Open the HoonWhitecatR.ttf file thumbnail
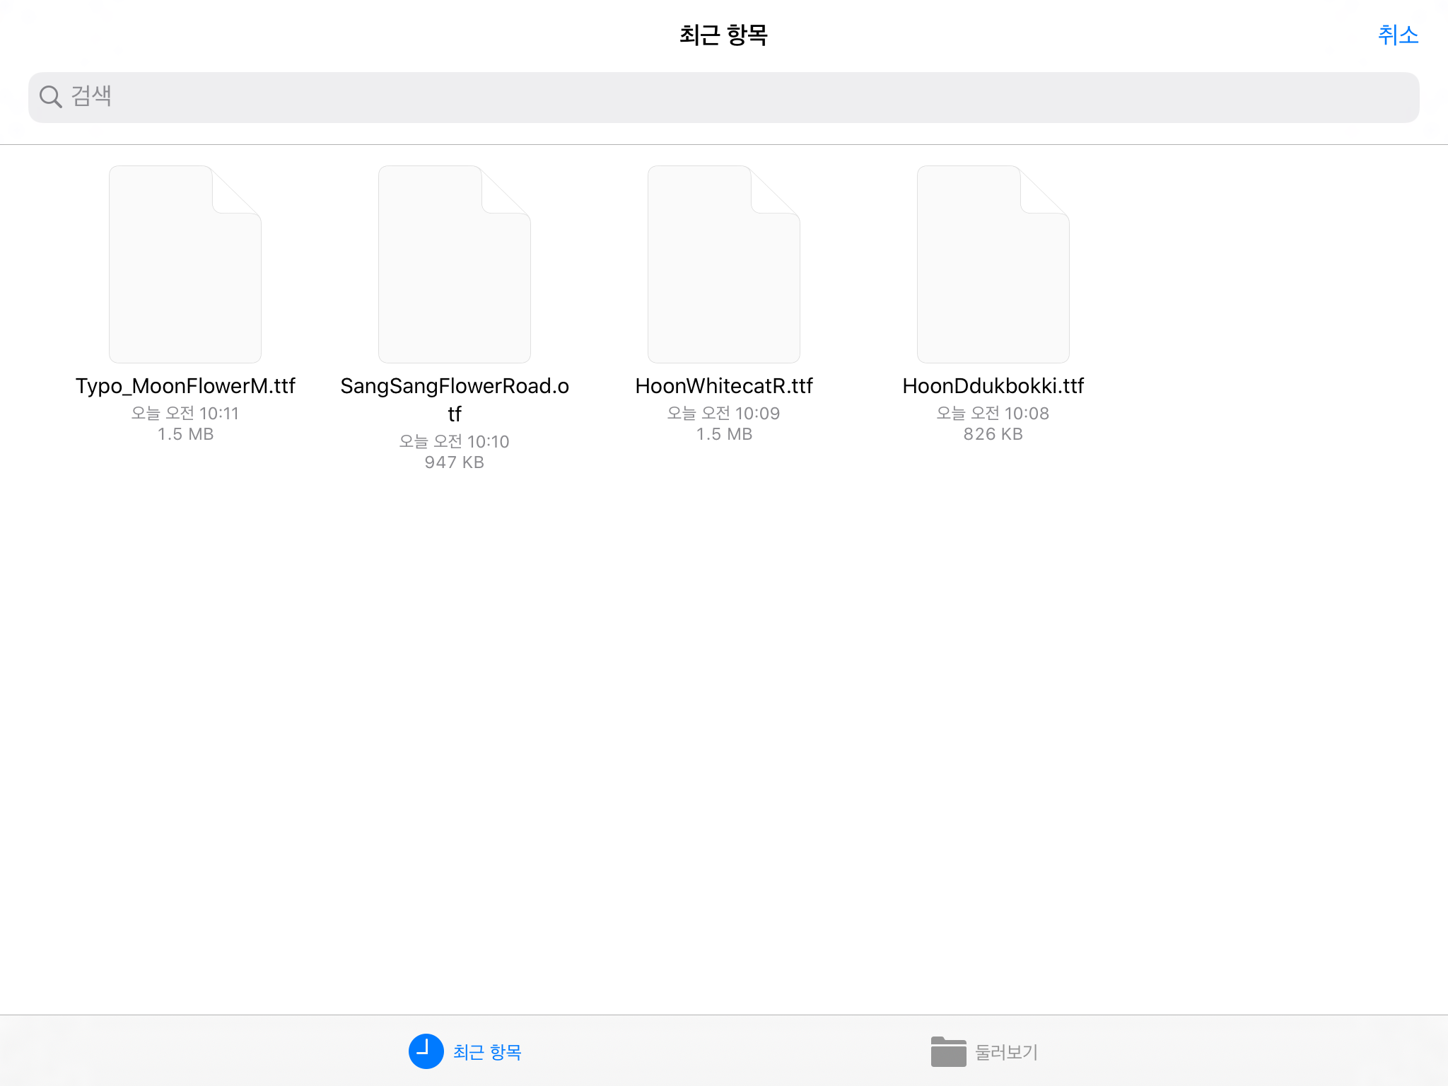Screen dimensions: 1448x1086 (724, 264)
